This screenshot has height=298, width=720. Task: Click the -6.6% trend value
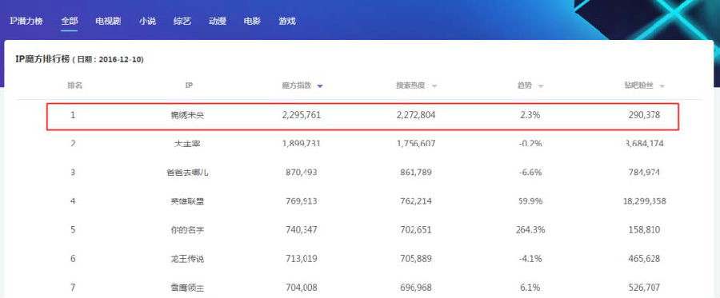pyautogui.click(x=530, y=173)
